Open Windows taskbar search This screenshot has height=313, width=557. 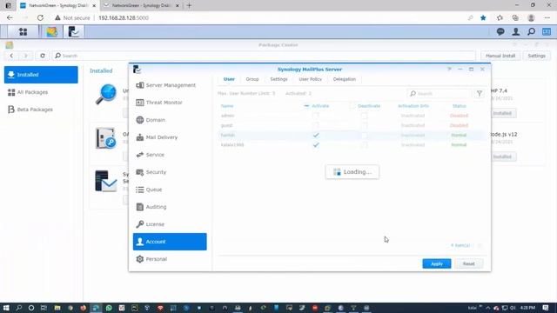tap(19, 308)
